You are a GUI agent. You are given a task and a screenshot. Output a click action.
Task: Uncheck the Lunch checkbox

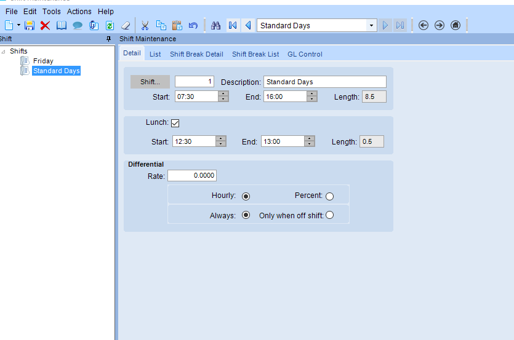[x=175, y=123]
